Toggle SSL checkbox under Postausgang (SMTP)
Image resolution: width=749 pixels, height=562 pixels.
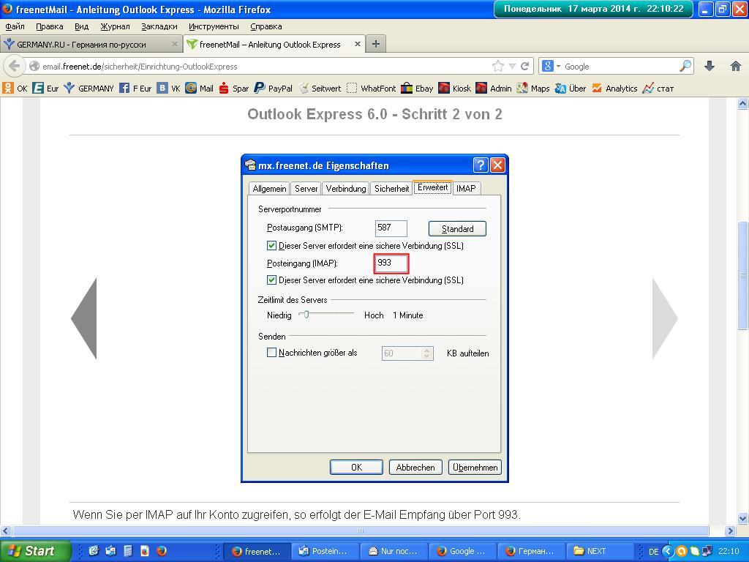point(271,246)
